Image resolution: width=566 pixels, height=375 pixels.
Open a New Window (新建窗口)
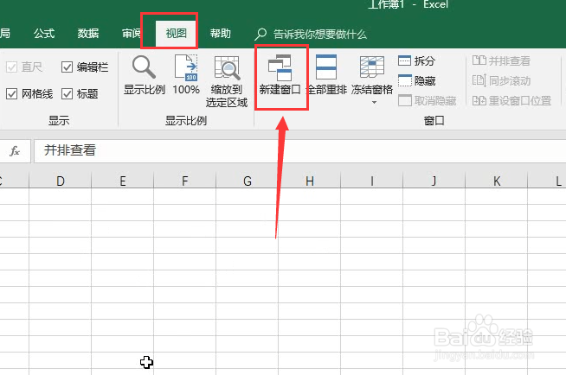(280, 74)
